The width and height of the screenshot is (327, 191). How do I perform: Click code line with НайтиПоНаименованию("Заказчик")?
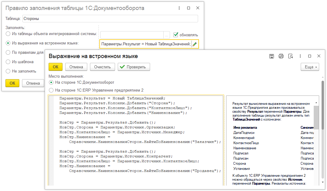(145, 142)
